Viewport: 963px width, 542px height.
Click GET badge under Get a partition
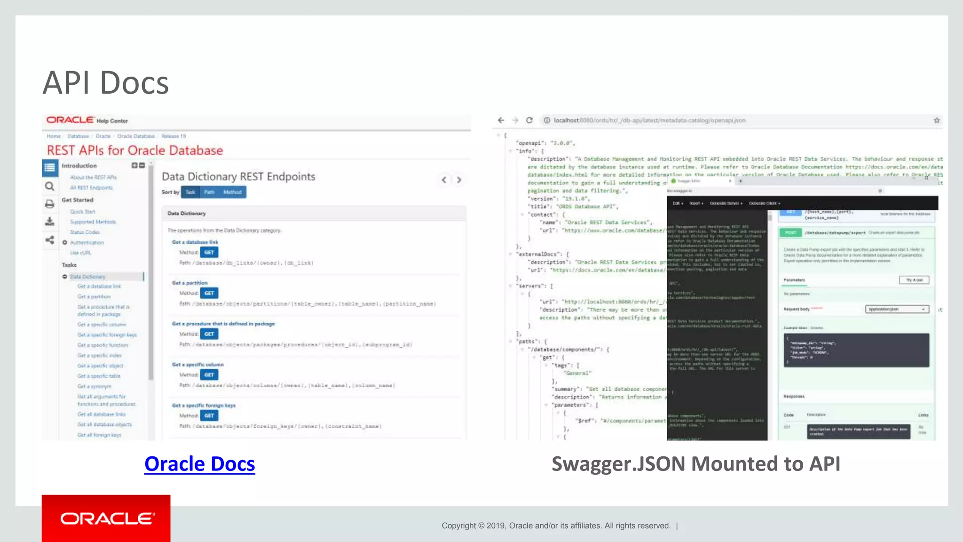(x=209, y=293)
